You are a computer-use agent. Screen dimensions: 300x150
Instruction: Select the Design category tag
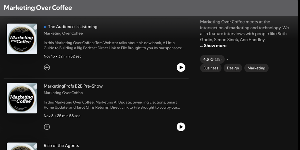tap(233, 68)
